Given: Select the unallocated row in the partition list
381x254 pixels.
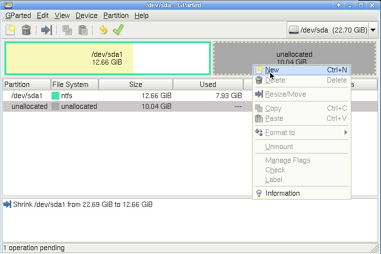Looking at the screenshot, I should 190,106.
